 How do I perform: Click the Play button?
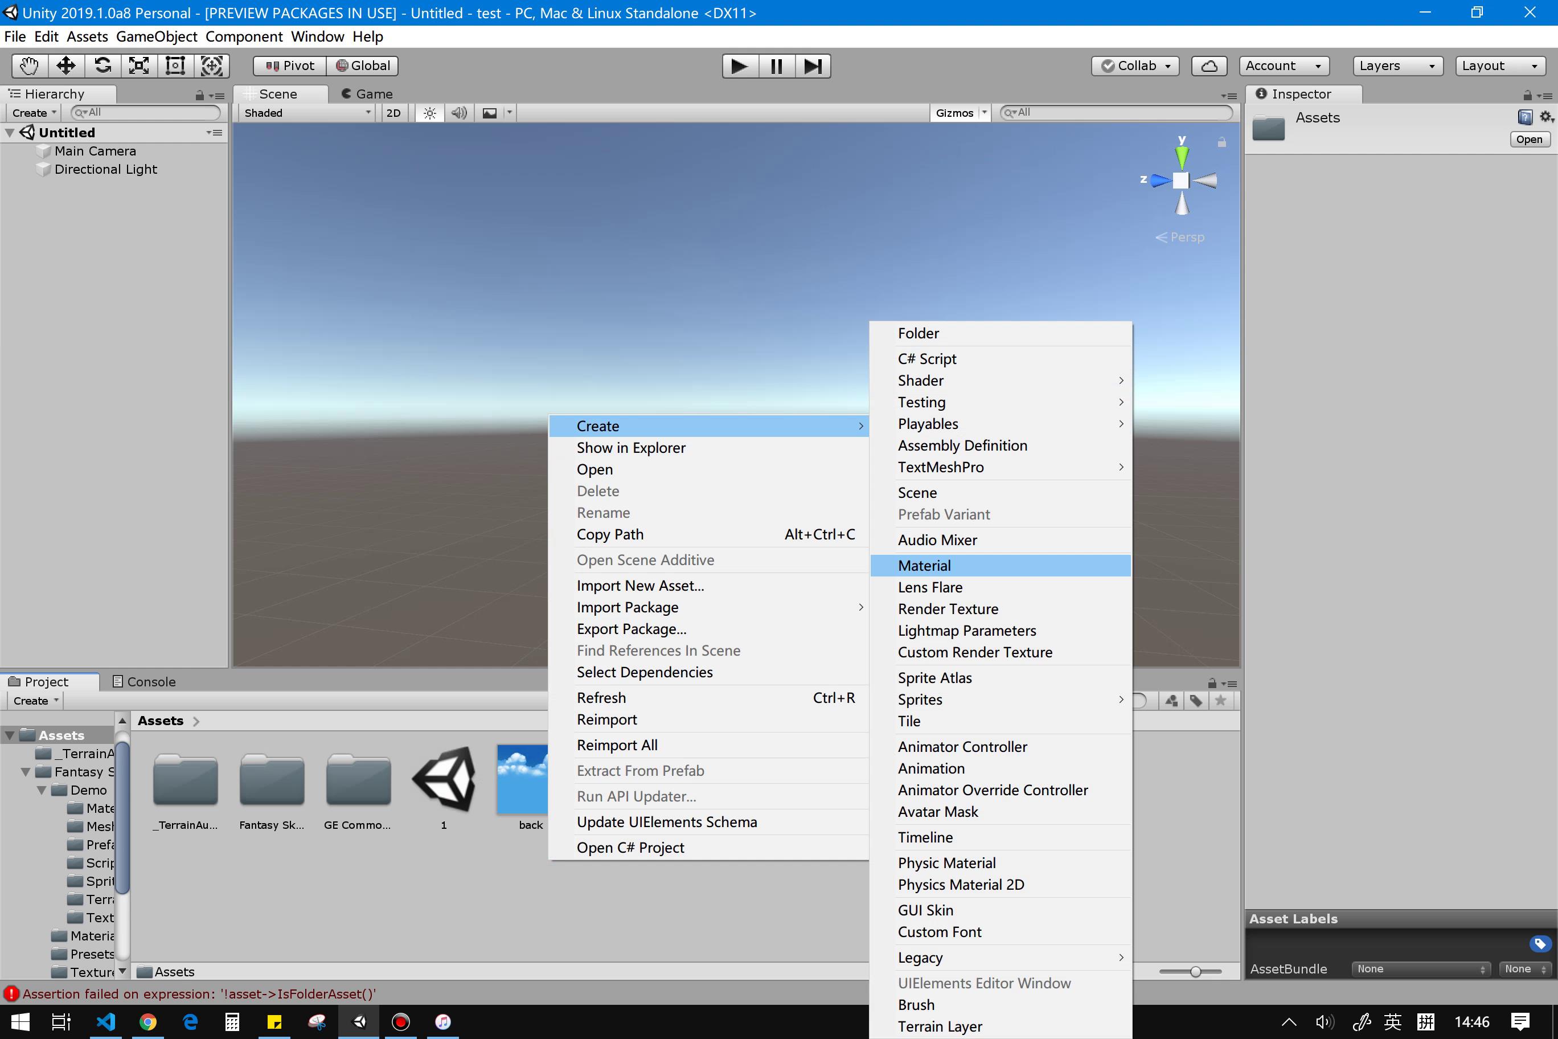tap(740, 66)
